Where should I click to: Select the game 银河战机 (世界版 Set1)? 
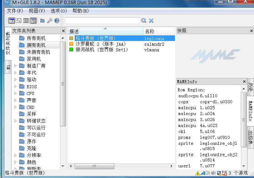pyautogui.click(x=102, y=49)
